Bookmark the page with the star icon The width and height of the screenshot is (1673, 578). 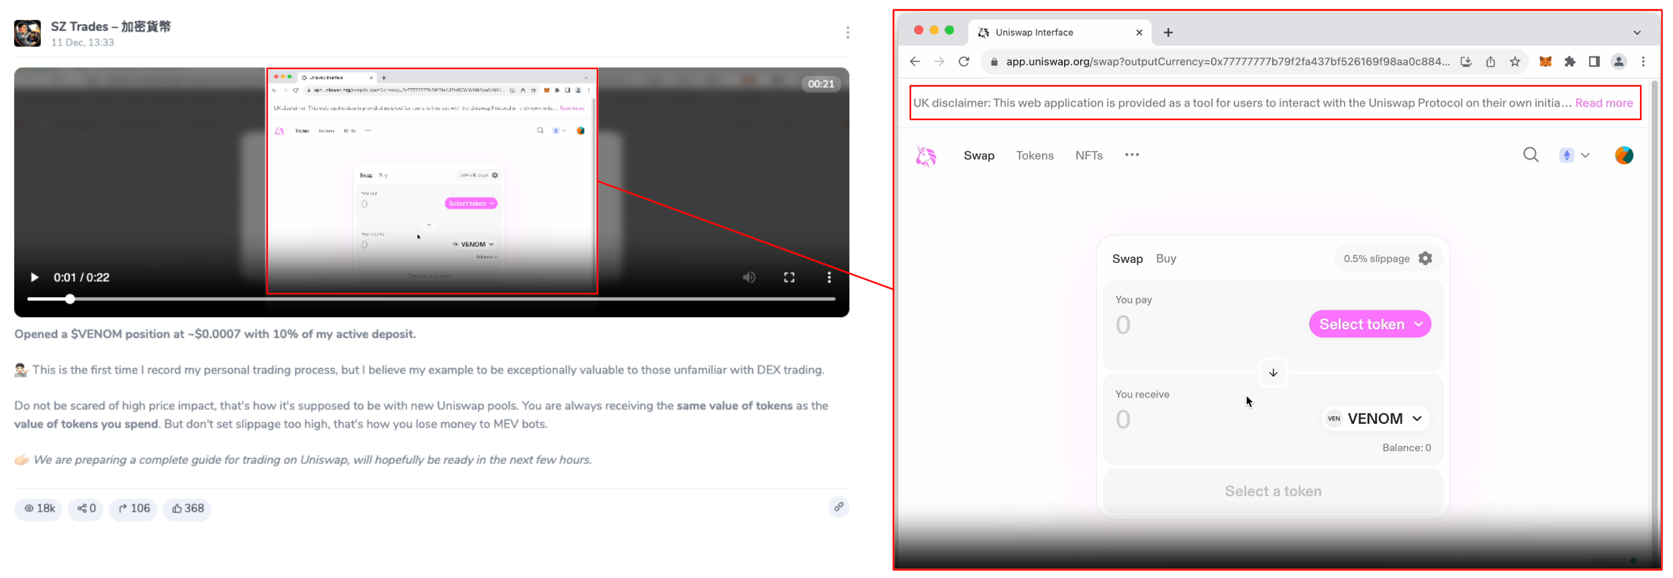tap(1515, 62)
